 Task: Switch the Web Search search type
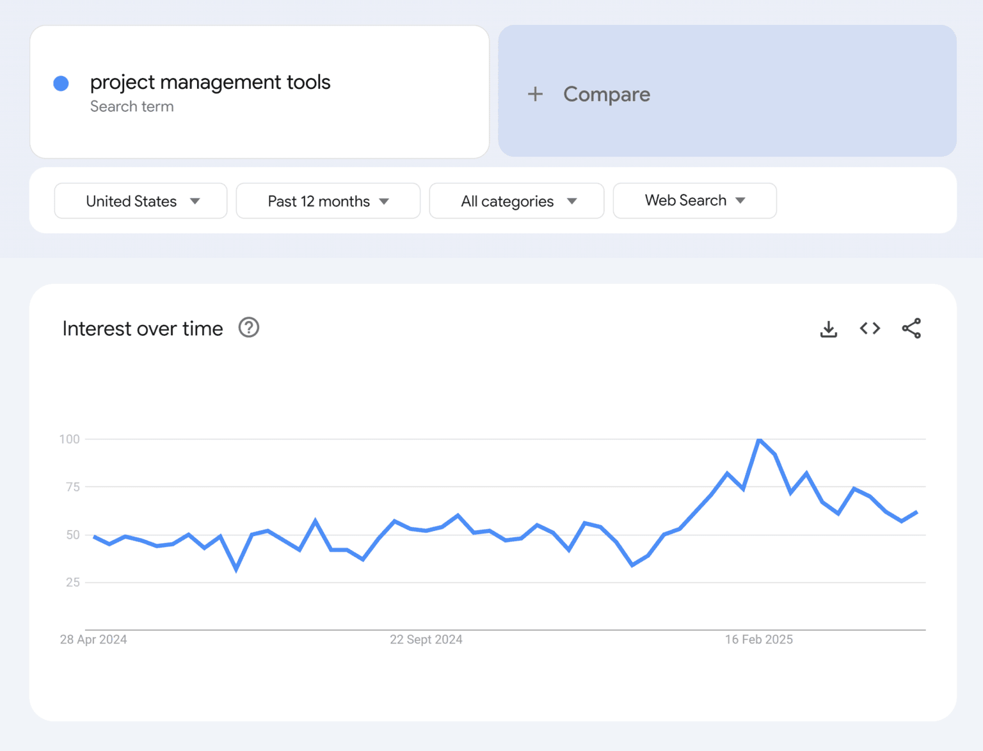tap(694, 200)
